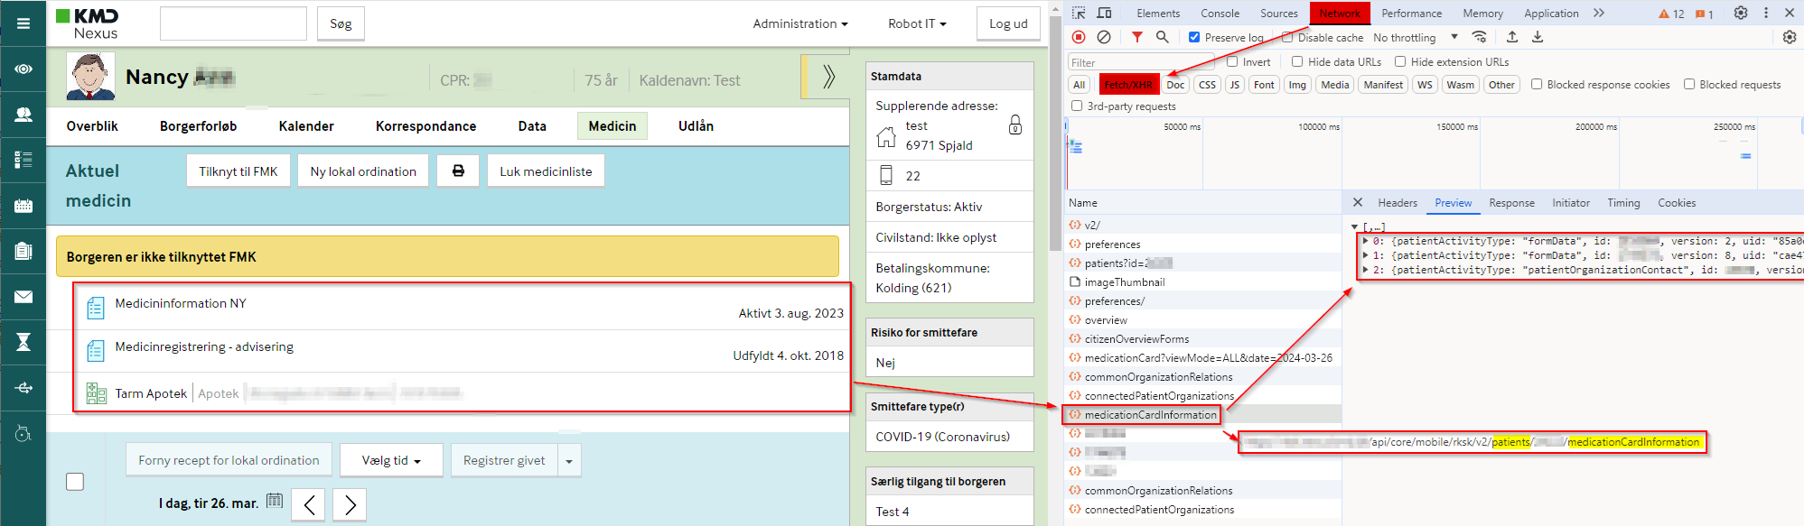Open the hamburger menu in the Nexus sidebar
Image resolution: width=1804 pixels, height=526 pixels.
[23, 23]
